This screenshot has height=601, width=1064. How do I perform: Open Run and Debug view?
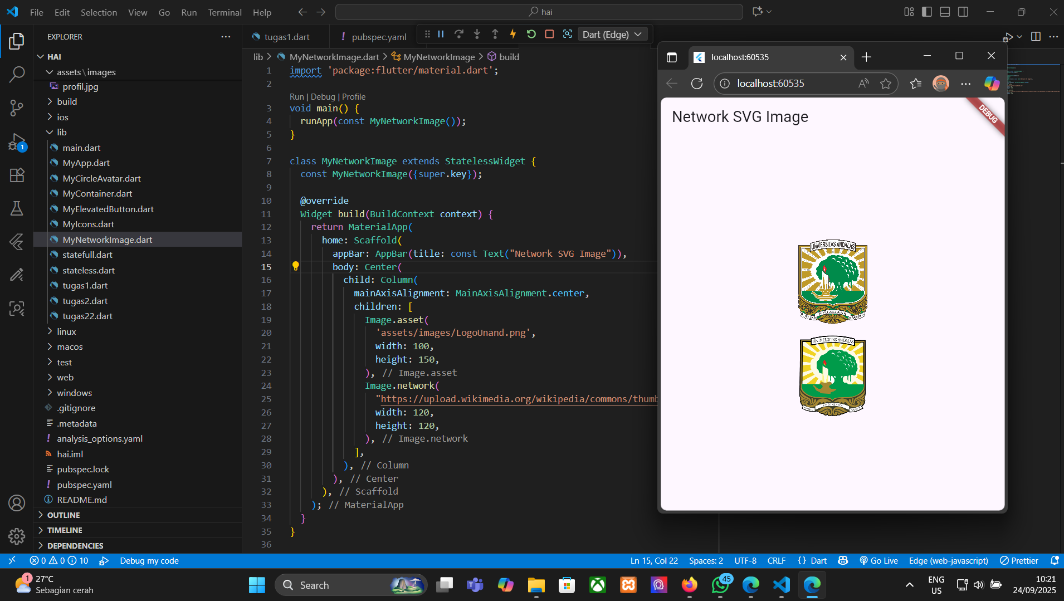(17, 142)
